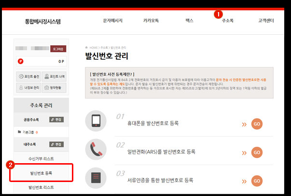The image size is (291, 196).
Task: Click the 기본그룹 folder icon
Action: 19,132
